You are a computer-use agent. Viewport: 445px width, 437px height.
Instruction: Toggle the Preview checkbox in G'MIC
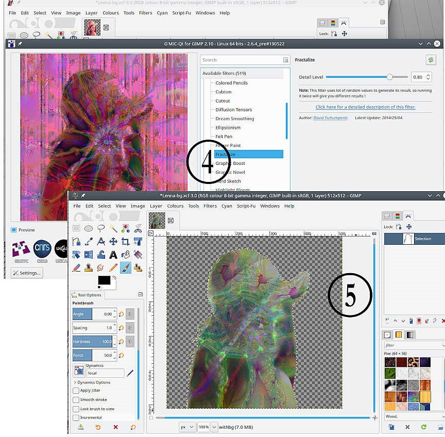[13, 230]
